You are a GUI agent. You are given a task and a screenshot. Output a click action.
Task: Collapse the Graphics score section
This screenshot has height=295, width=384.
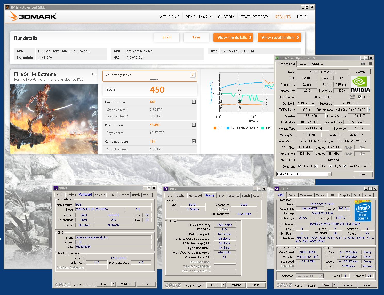[x=194, y=102]
